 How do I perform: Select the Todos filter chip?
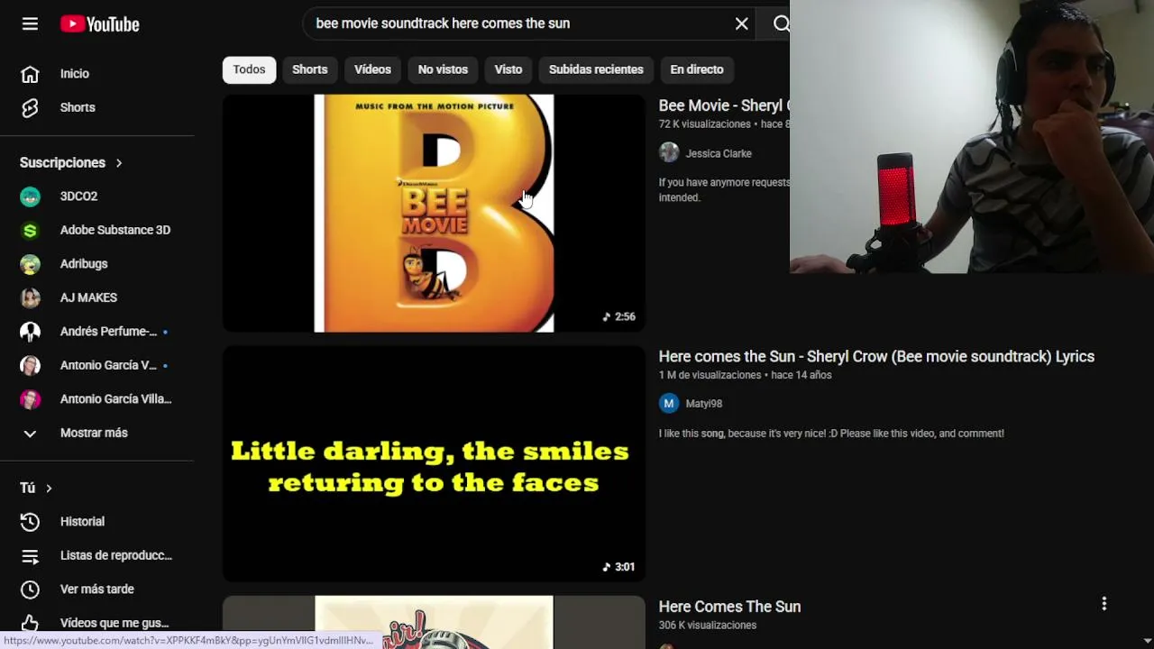[x=249, y=69]
